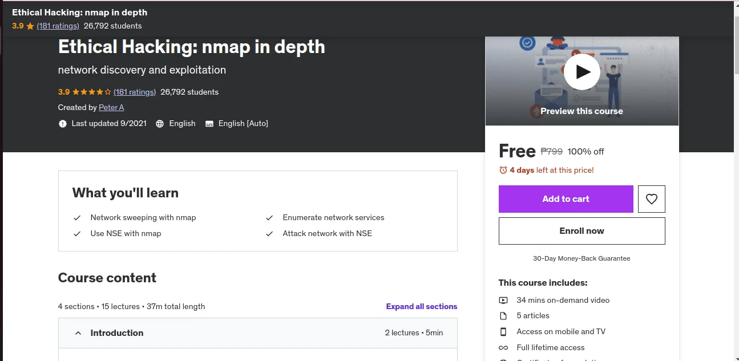Click the Add to cart button
739x361 pixels.
pos(566,199)
